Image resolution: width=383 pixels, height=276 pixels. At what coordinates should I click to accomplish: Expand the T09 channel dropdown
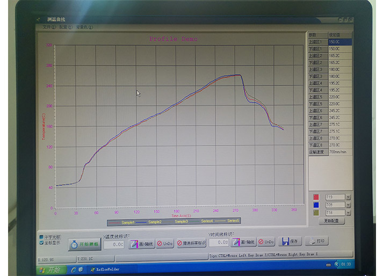click(348, 205)
